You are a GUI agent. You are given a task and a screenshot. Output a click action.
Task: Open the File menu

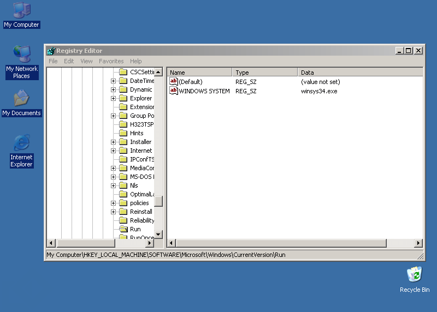coord(53,61)
